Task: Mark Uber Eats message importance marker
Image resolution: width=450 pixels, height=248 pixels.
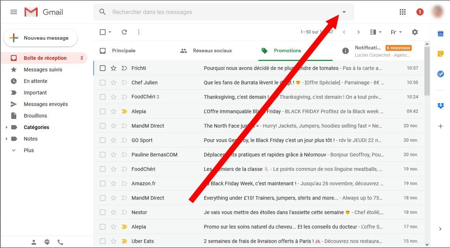Action: 124,241
